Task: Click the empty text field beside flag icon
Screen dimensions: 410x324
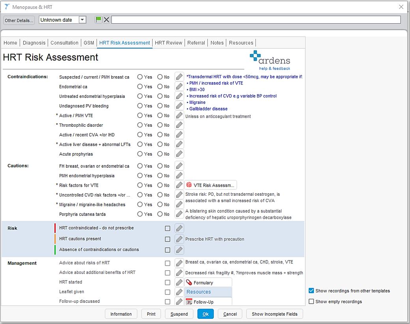Action: click(x=256, y=20)
